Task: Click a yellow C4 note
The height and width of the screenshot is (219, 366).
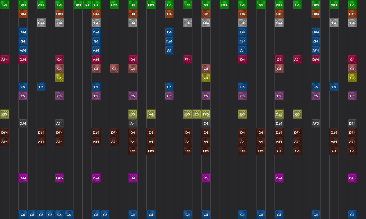Action: pos(59,78)
